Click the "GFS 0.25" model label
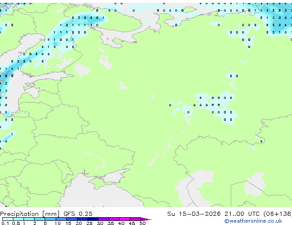The height and width of the screenshot is (225, 292). coord(78,214)
